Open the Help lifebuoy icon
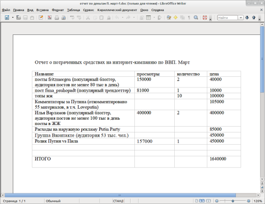This screenshot has height=204, width=265. click(204, 17)
